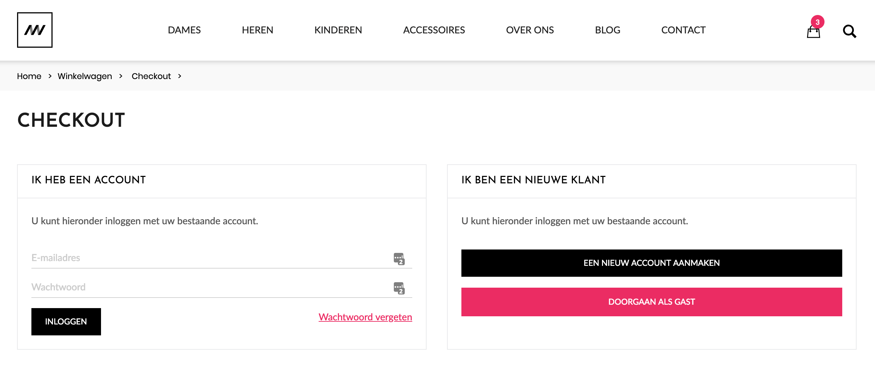875x379 pixels.
Task: Navigate to OVER ONS page
Action: click(530, 30)
